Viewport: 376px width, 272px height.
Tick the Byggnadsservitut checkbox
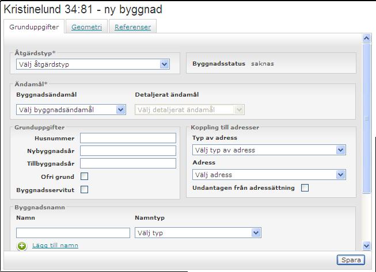tap(84, 190)
